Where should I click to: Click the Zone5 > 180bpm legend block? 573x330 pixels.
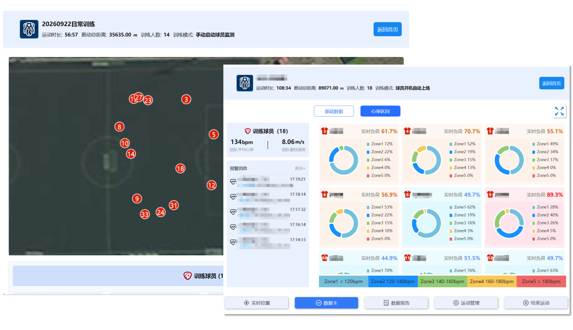tap(541, 282)
